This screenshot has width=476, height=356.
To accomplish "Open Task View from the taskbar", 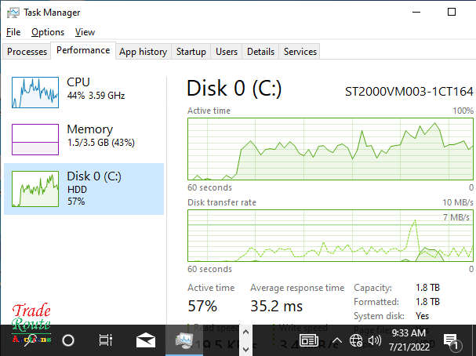I will click(106, 340).
